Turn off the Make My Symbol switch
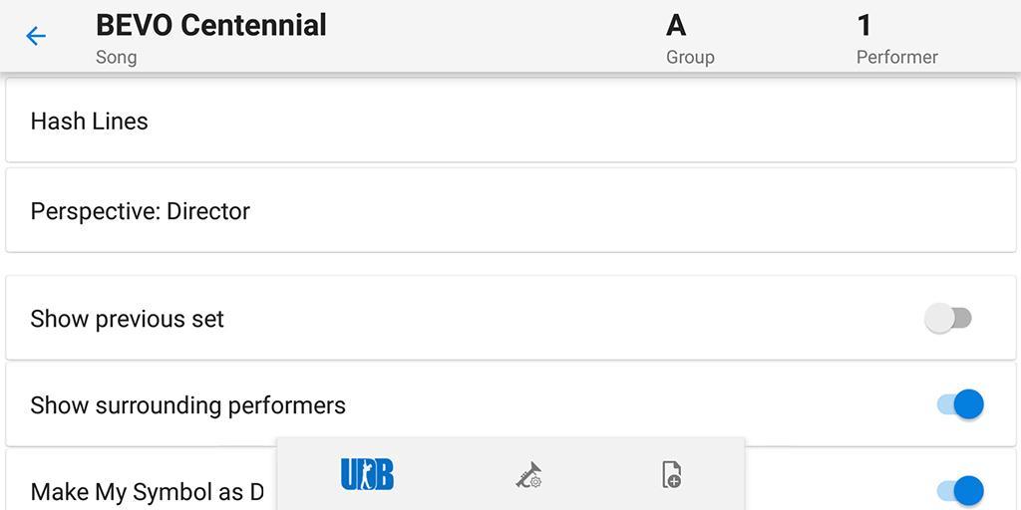1021x510 pixels. tap(960, 490)
